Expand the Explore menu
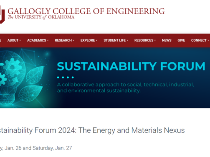 (89, 40)
